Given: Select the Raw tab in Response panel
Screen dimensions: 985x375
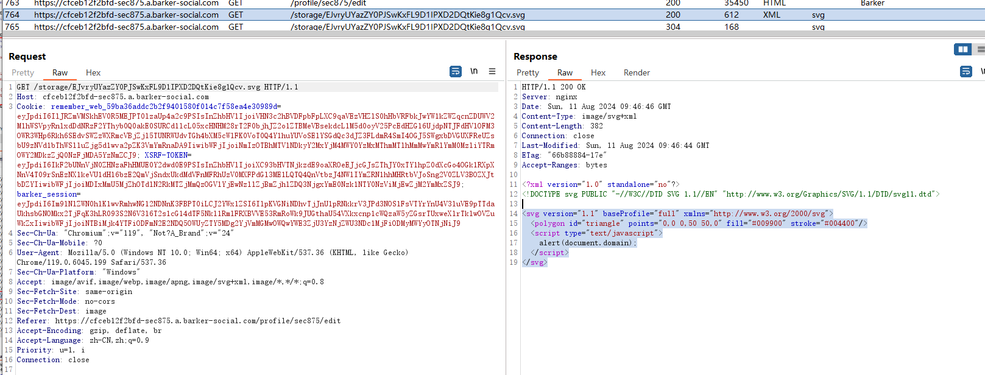Looking at the screenshot, I should pyautogui.click(x=565, y=72).
